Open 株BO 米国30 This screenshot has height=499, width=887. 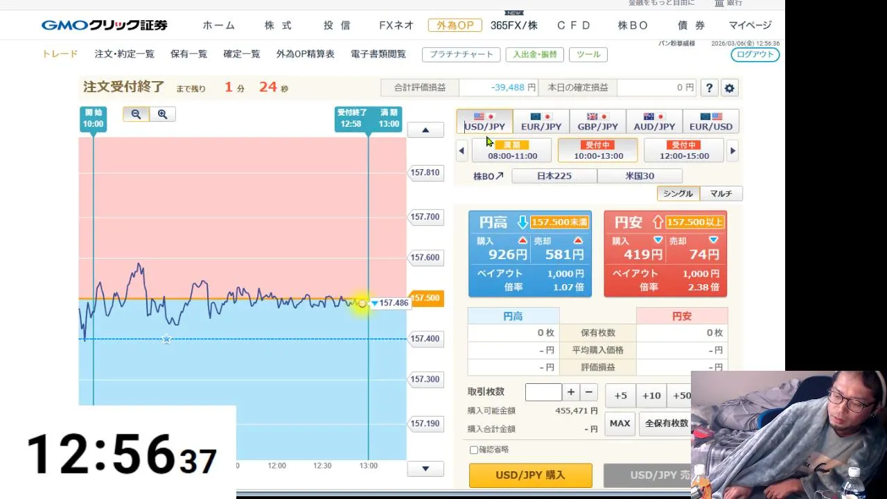pyautogui.click(x=640, y=176)
